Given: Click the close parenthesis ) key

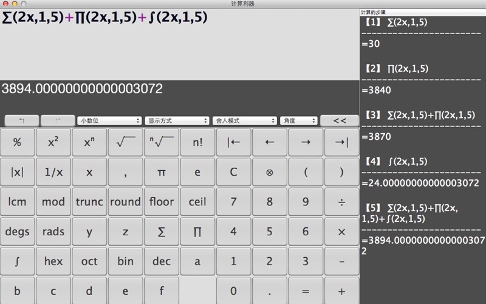Looking at the screenshot, I should 341,172.
